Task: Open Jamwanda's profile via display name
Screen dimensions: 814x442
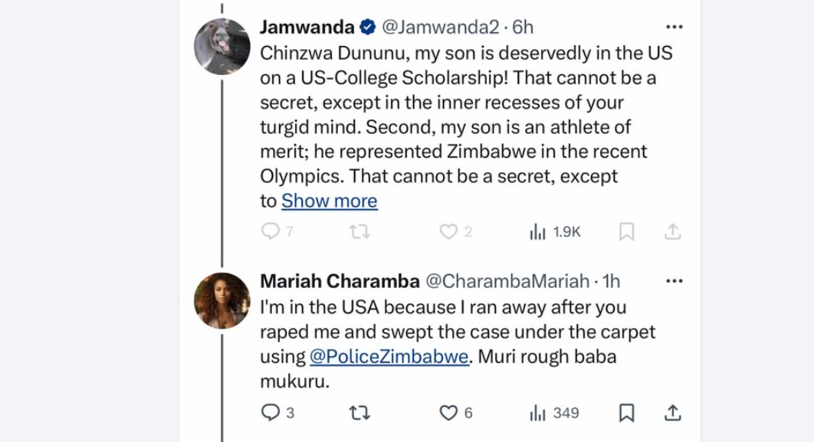Action: point(307,28)
